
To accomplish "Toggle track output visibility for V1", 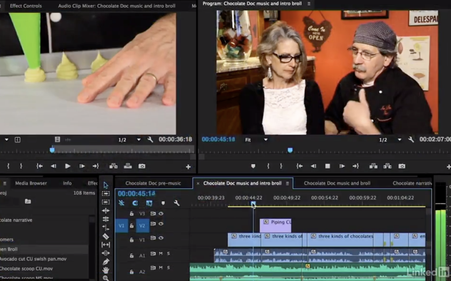I will coord(161,238).
